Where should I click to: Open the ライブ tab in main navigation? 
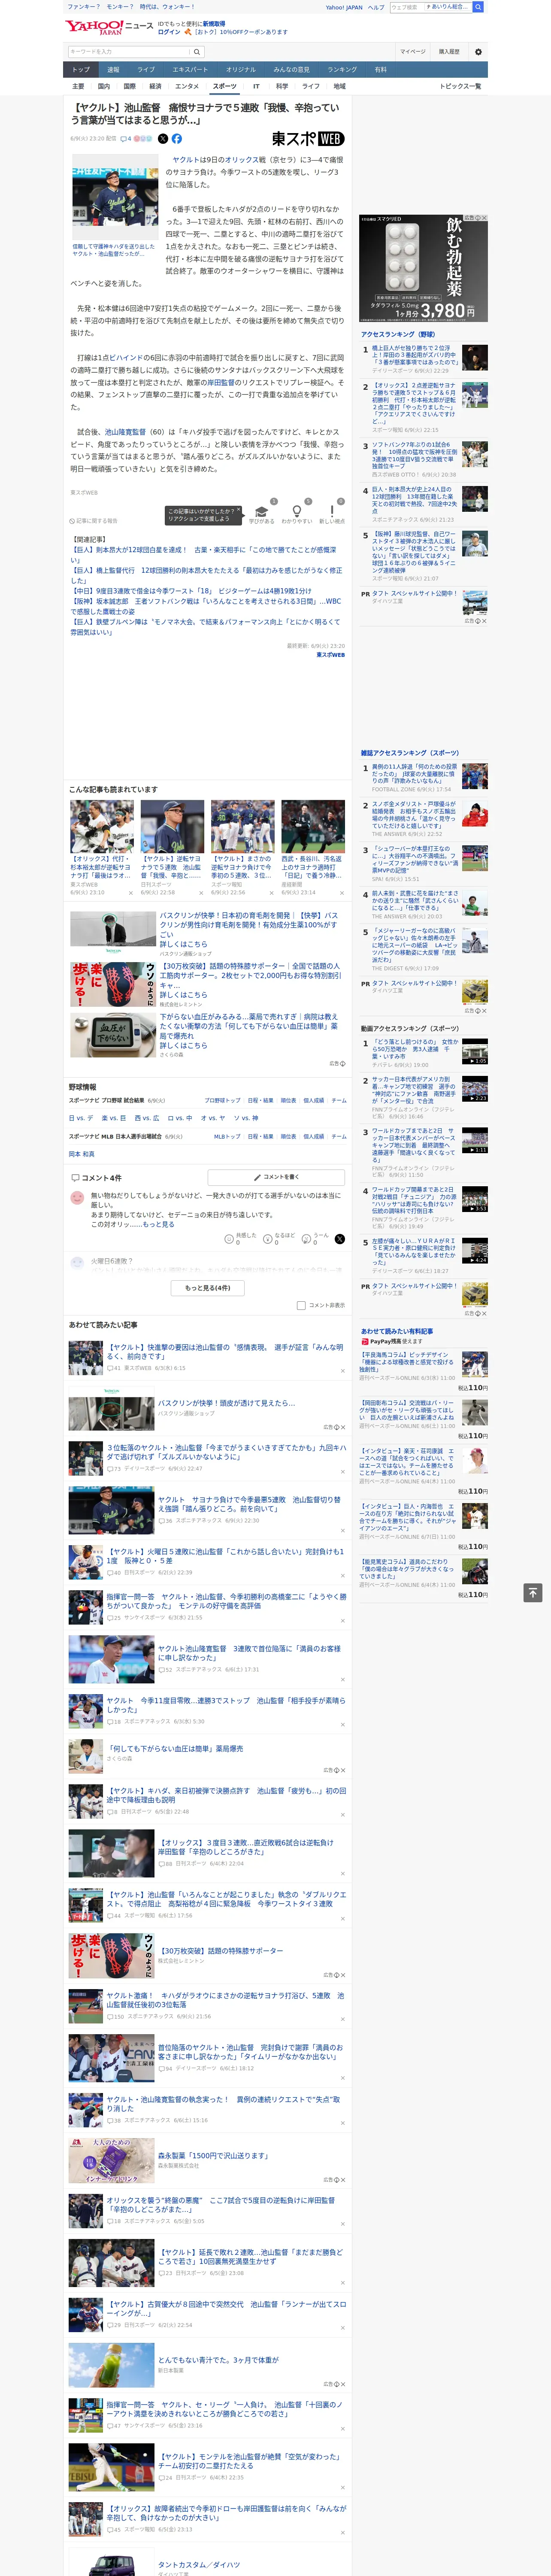click(146, 70)
